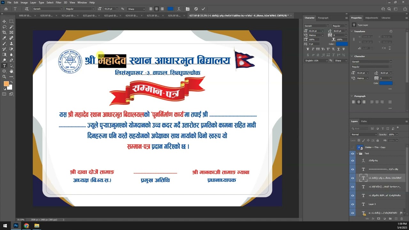The image size is (409, 230).
Task: Open Opacity dropdown in Layers panel
Action: tap(397, 134)
